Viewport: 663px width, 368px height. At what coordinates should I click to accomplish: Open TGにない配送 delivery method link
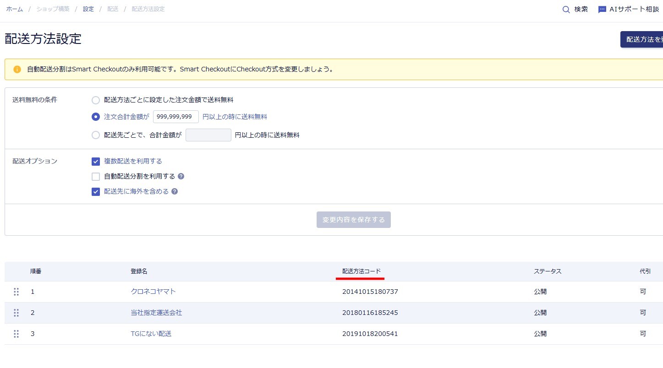click(151, 334)
